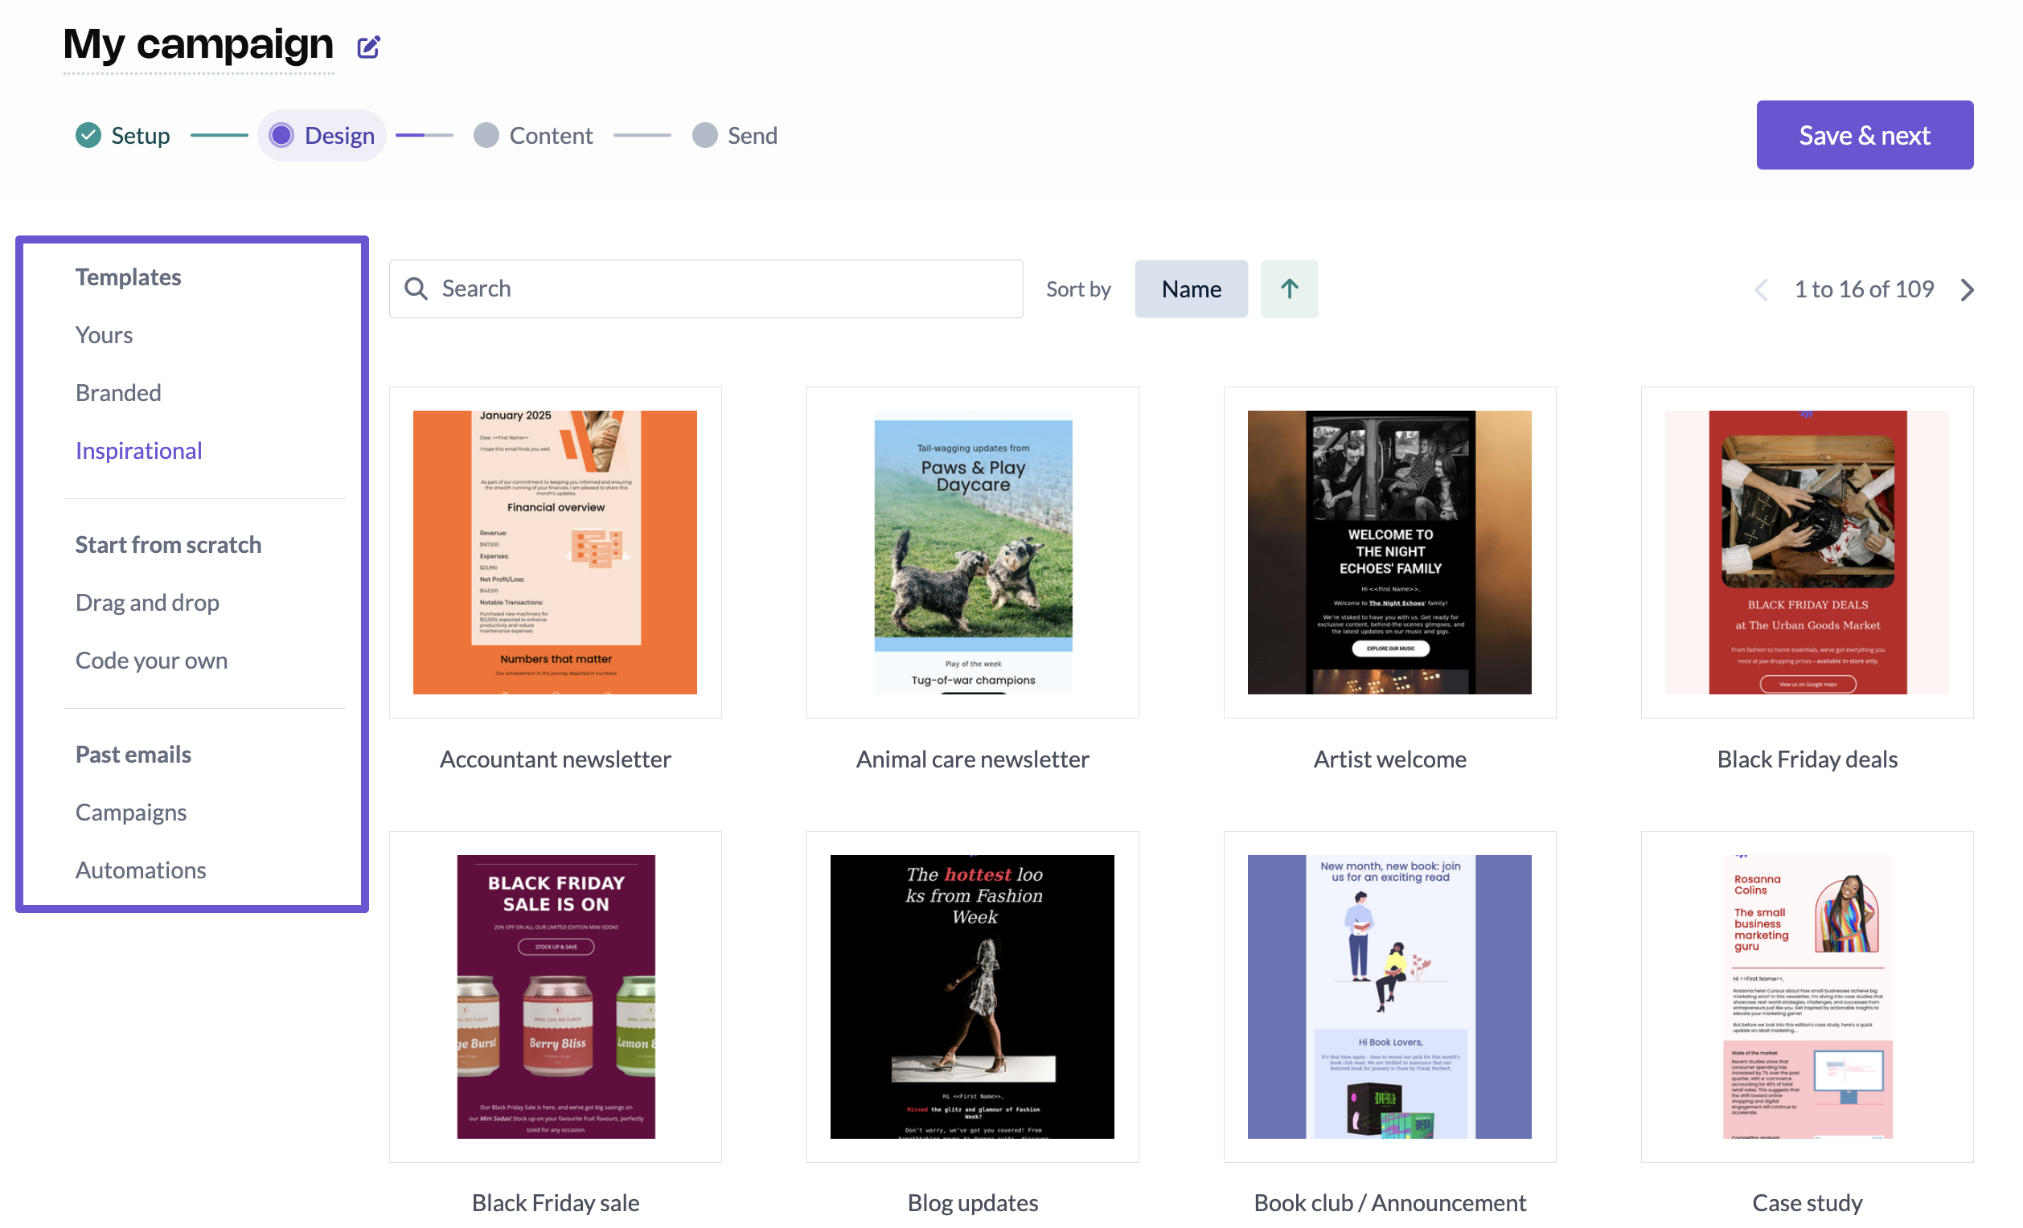Show Yours templates
This screenshot has width=2023, height=1228.
coord(105,335)
